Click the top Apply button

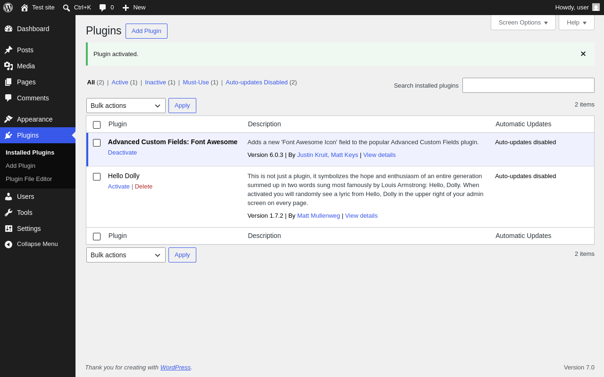pyautogui.click(x=182, y=106)
